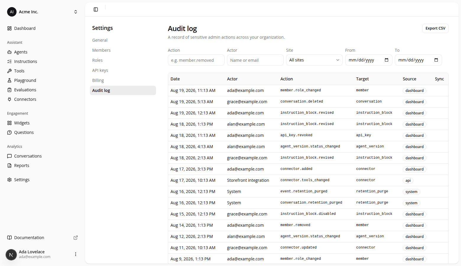The image size is (461, 266).
Task: Click the connector.updated action cell
Action: 298,247
